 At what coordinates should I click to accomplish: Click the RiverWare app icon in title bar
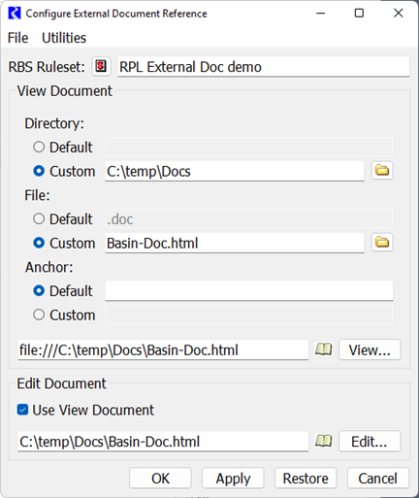point(15,14)
